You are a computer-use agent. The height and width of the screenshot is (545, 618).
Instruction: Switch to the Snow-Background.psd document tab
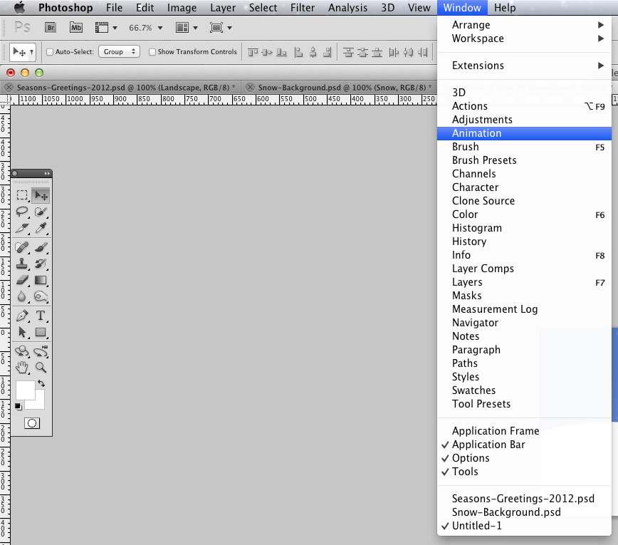click(x=345, y=88)
